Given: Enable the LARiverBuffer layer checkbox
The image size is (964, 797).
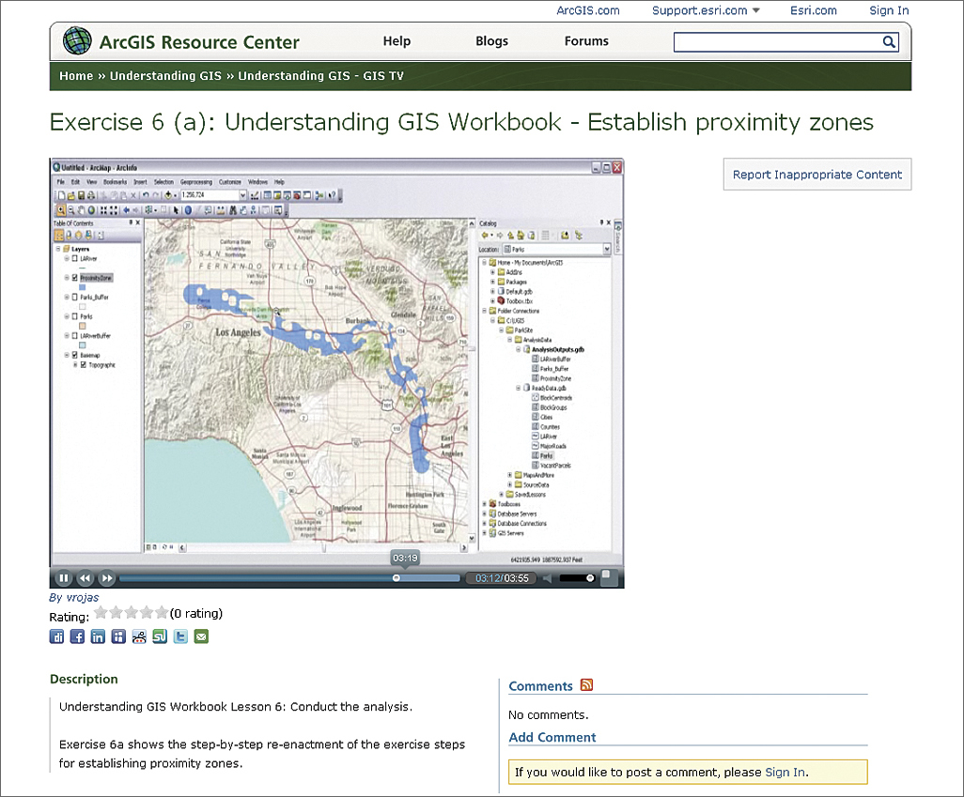Looking at the screenshot, I should click(x=75, y=335).
